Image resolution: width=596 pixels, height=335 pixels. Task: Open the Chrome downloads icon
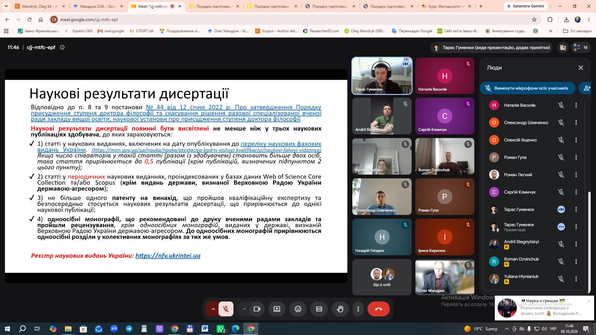point(567,20)
